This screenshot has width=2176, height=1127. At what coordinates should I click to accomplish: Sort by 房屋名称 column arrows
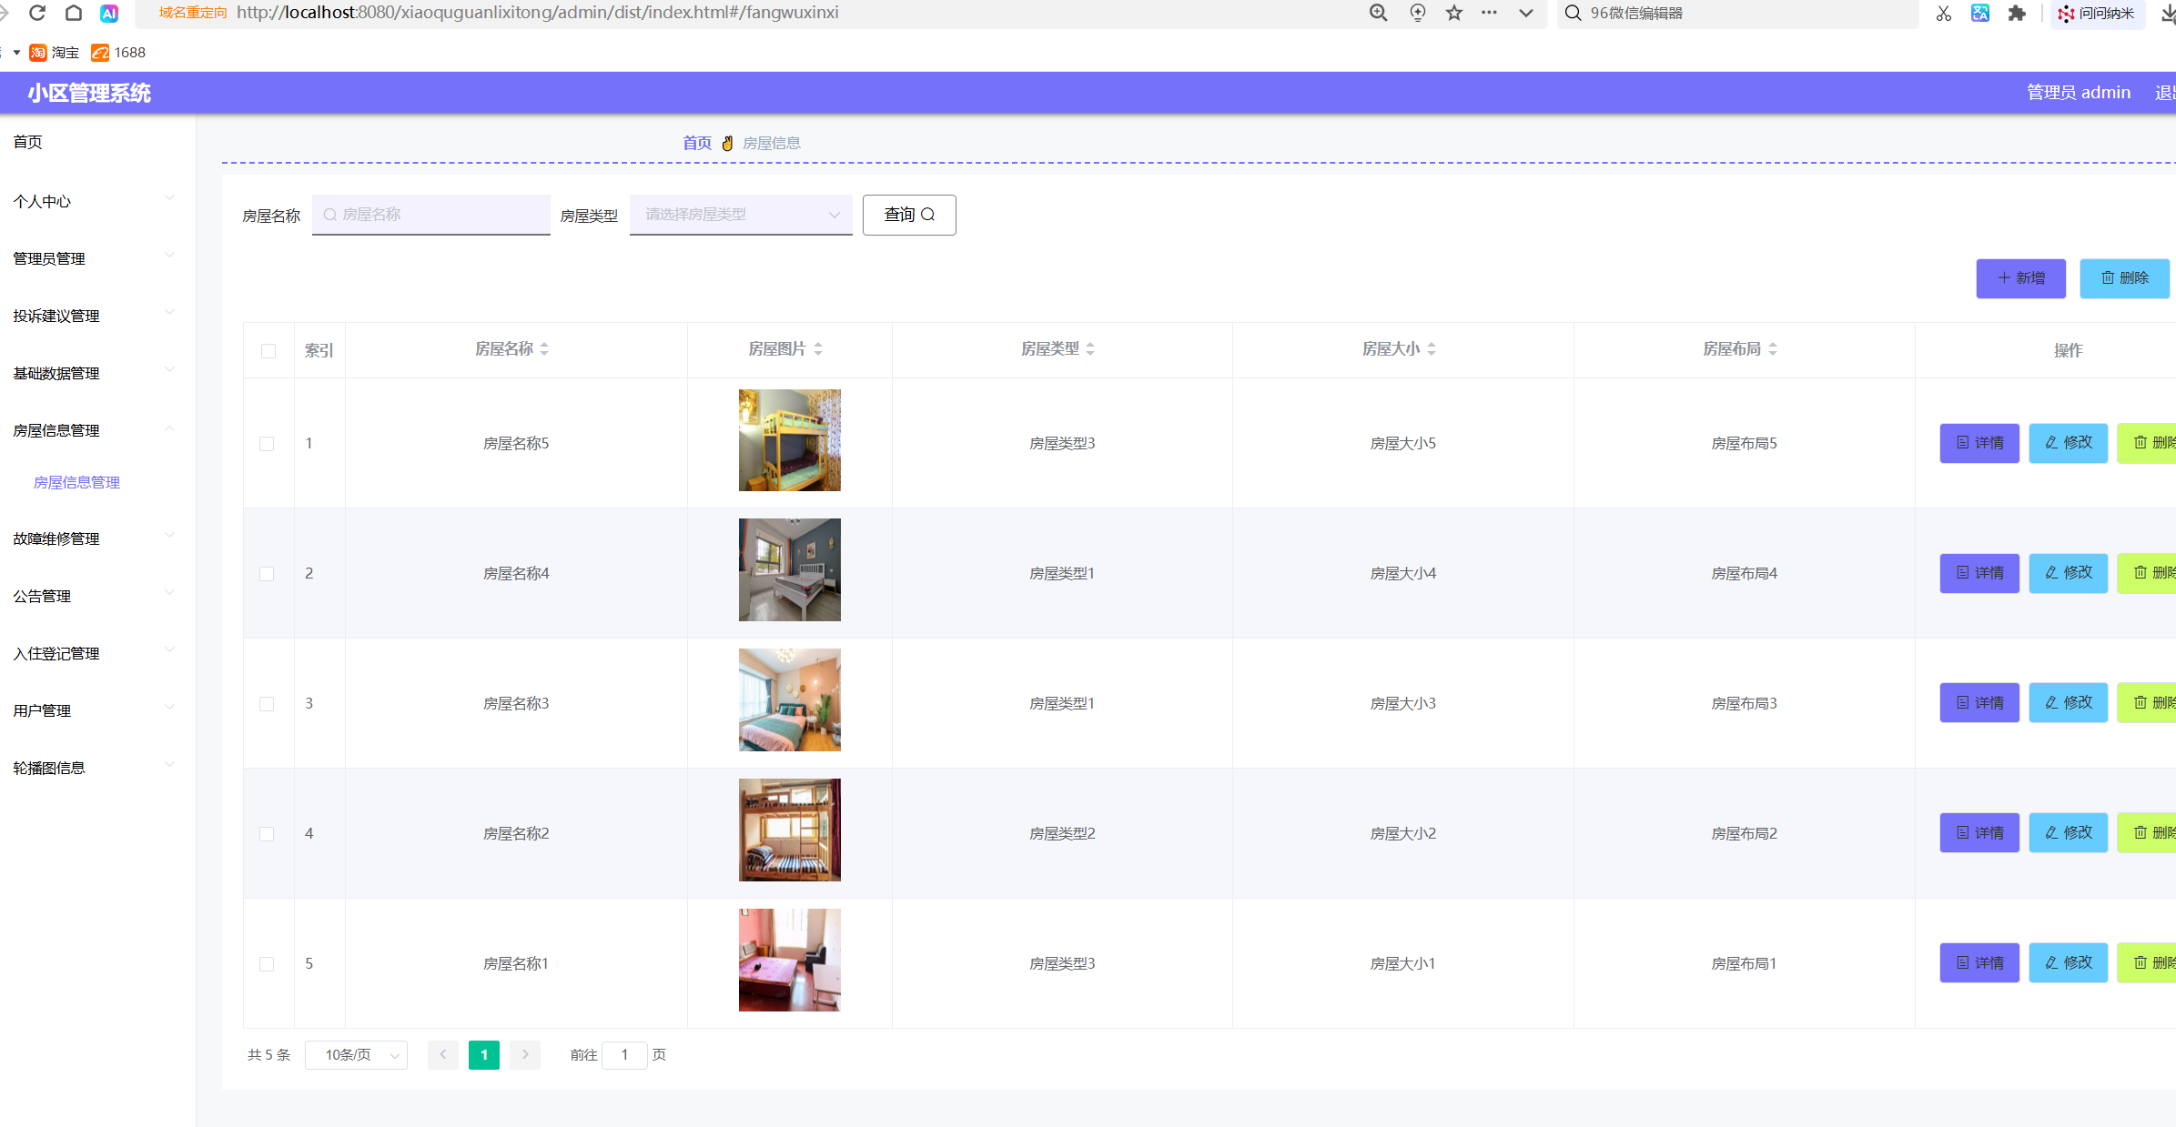click(544, 349)
